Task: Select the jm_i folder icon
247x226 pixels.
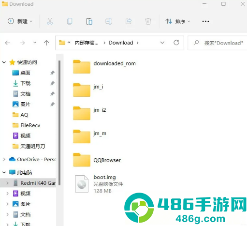Action: [82, 90]
